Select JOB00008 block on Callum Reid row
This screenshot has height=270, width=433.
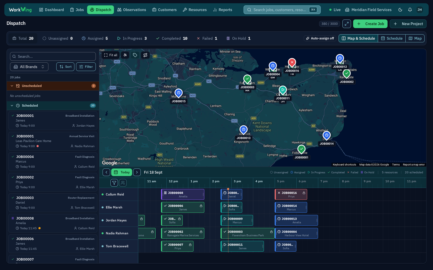coord(183,194)
